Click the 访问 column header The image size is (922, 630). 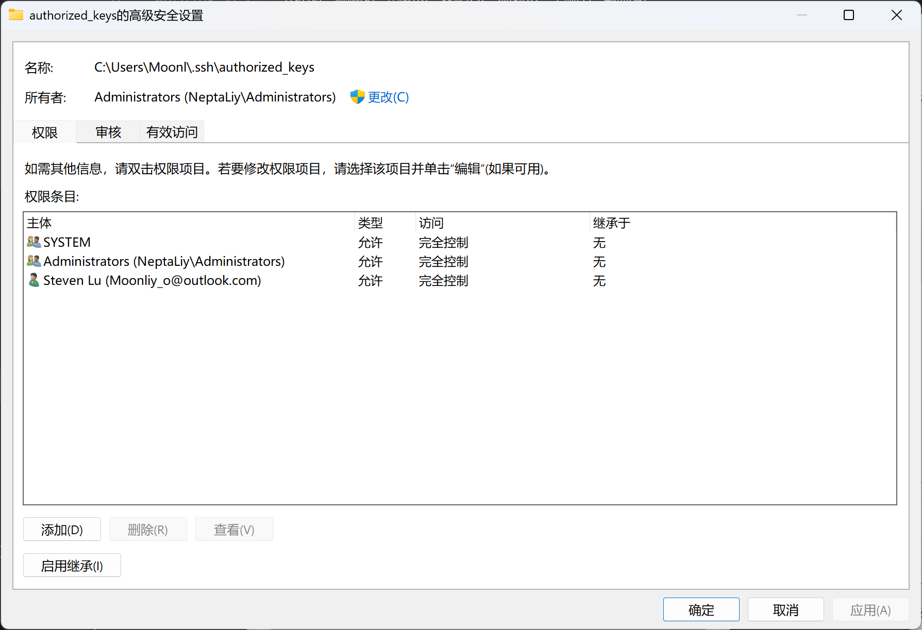pos(502,223)
